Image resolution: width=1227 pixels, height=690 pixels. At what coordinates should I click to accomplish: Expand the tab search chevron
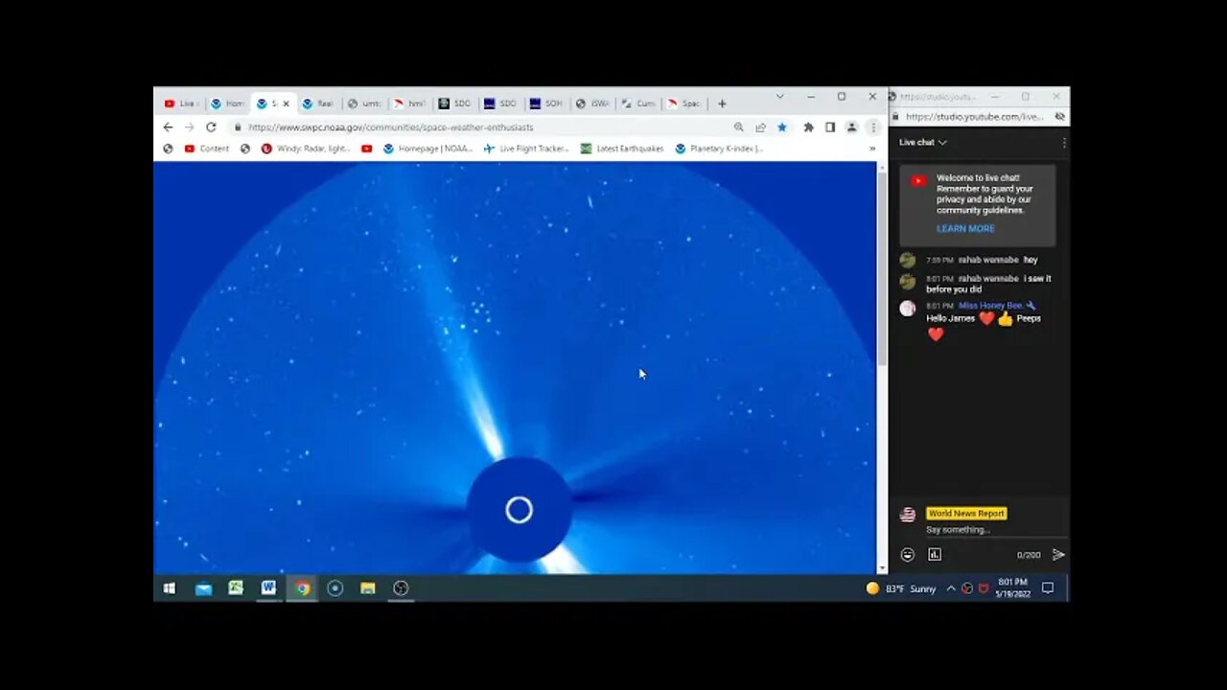tap(779, 97)
